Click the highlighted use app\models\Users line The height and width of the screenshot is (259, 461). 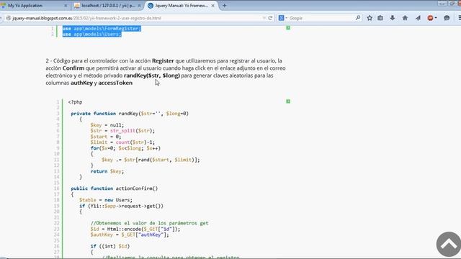click(x=92, y=34)
